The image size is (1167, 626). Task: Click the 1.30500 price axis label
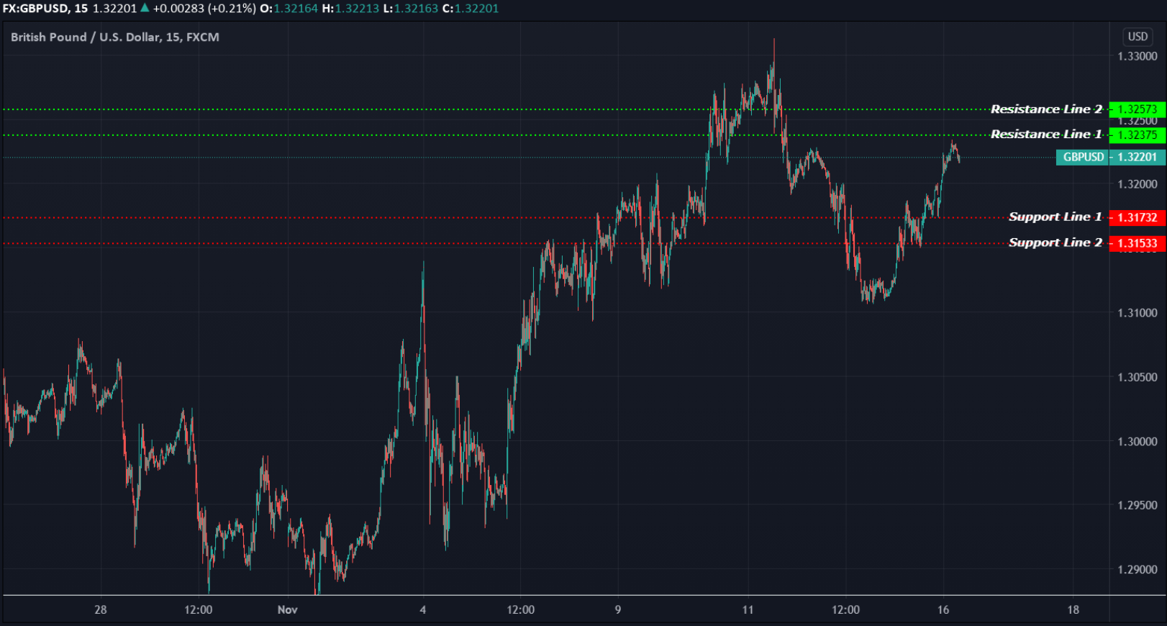click(1137, 377)
